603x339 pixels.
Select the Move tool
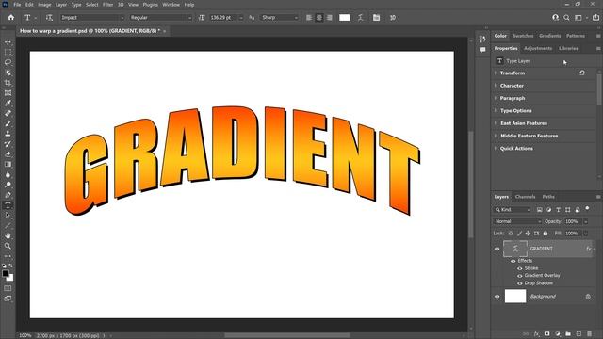click(8, 41)
